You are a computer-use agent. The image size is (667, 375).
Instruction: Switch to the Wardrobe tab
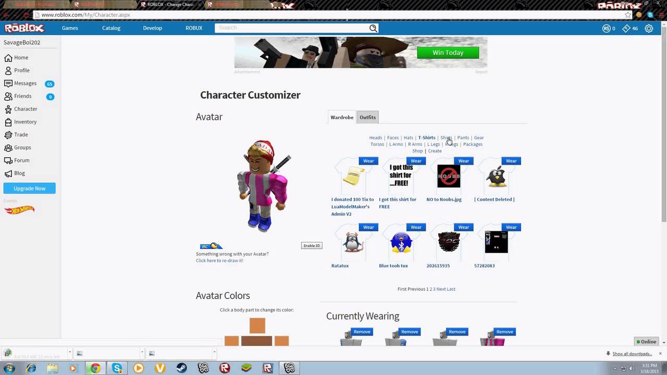pyautogui.click(x=342, y=117)
